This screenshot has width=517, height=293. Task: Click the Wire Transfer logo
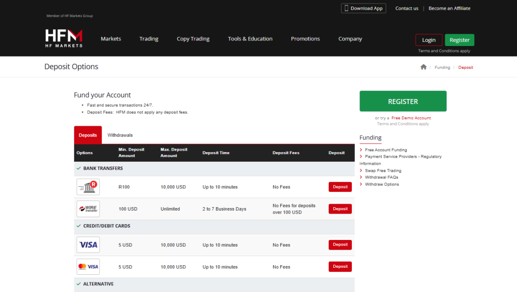[x=88, y=209]
